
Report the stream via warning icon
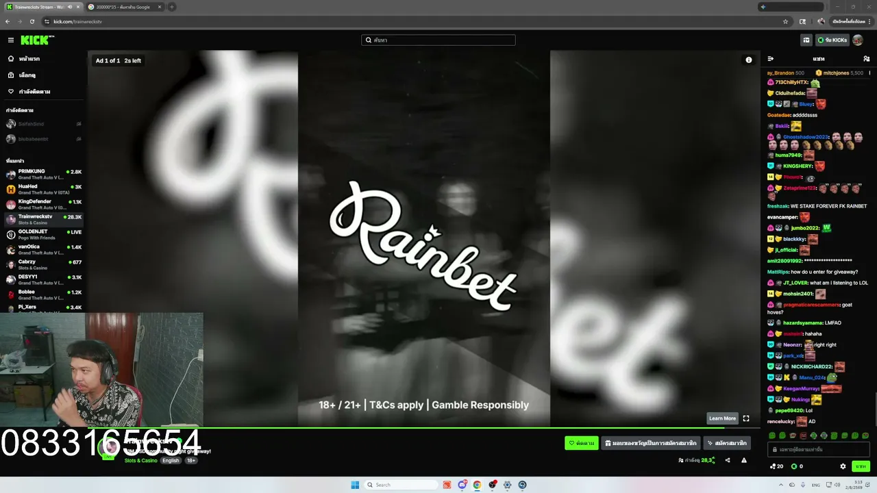coord(744,460)
